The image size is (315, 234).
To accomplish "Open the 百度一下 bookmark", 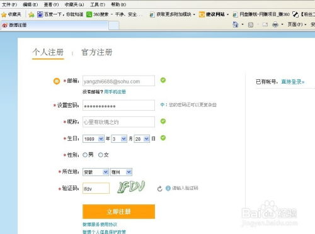I will point(60,14).
